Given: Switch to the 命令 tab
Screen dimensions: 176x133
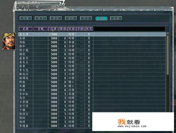Looking at the screenshot, I should point(86,18).
